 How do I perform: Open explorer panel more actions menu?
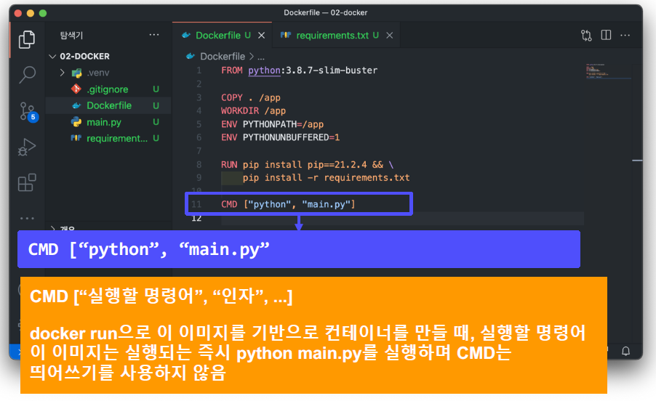pos(154,35)
